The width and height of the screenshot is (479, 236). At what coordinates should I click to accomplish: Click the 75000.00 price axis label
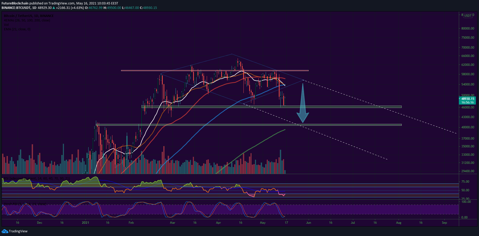click(x=468, y=38)
